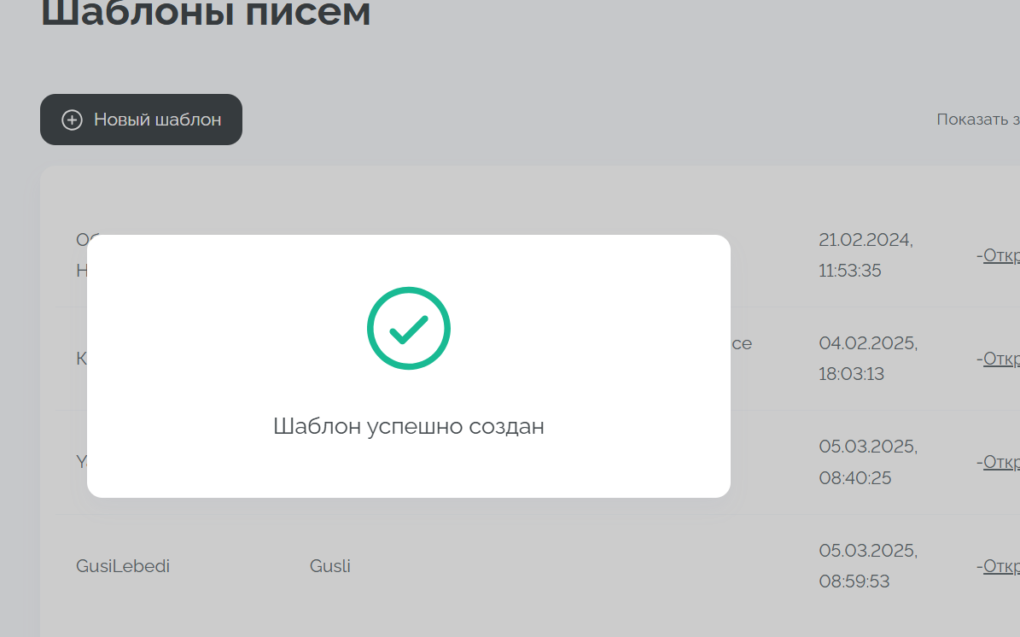Open the template dated 21.02.2024
Image resolution: width=1020 pixels, height=637 pixels.
pyautogui.click(x=1001, y=255)
